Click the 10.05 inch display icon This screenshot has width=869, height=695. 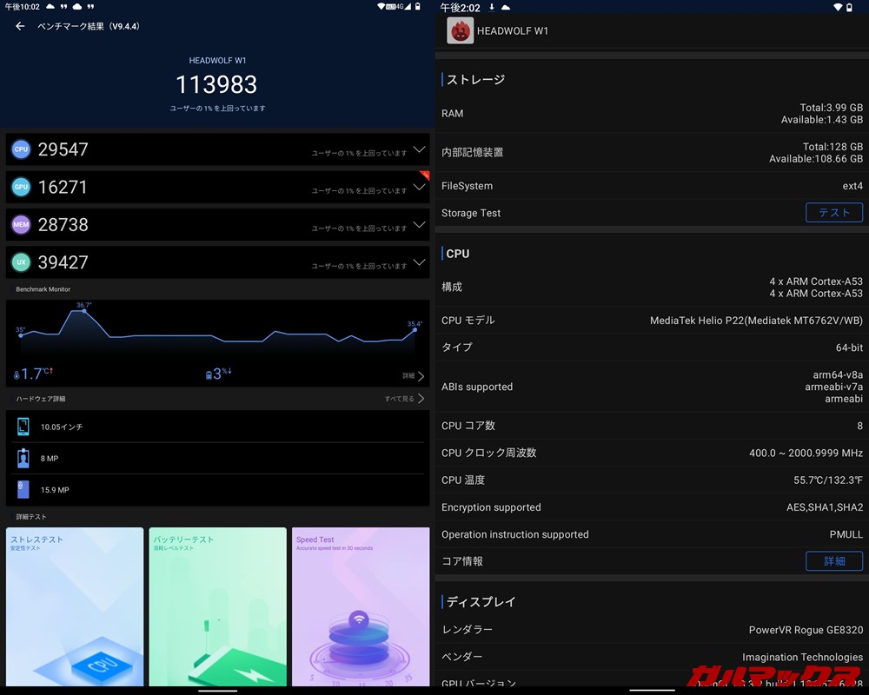(x=23, y=427)
